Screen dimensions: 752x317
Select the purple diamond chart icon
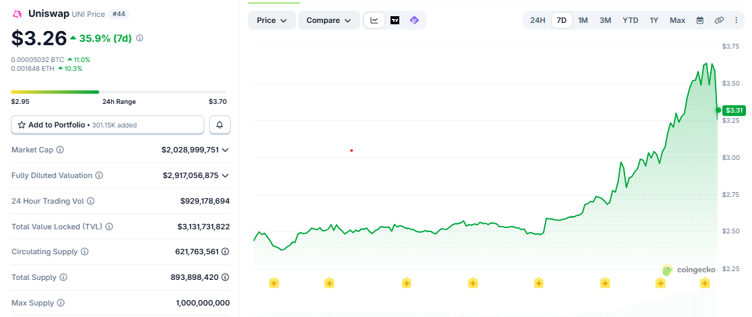click(x=414, y=20)
